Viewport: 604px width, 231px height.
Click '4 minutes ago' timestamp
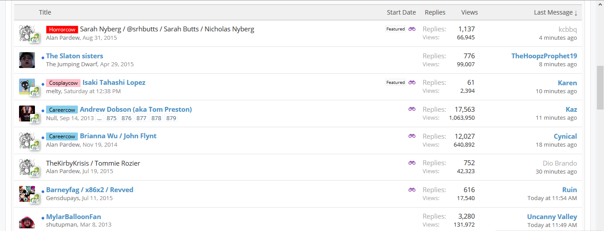point(558,38)
